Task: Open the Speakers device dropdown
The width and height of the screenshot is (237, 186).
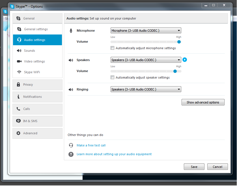Action: [x=146, y=60]
